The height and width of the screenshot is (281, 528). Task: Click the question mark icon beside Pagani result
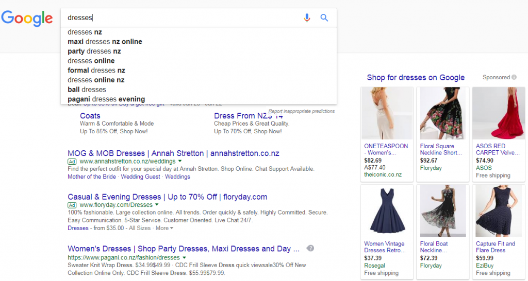coord(310,249)
